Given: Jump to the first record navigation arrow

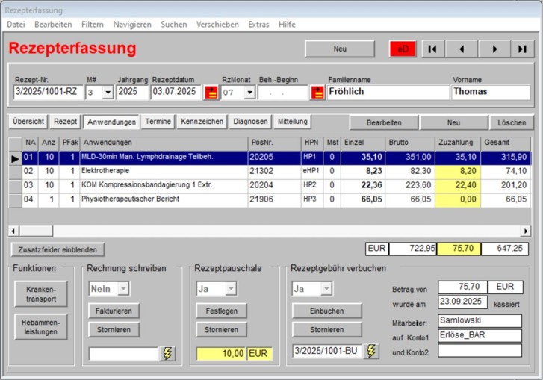Looking at the screenshot, I should 433,49.
